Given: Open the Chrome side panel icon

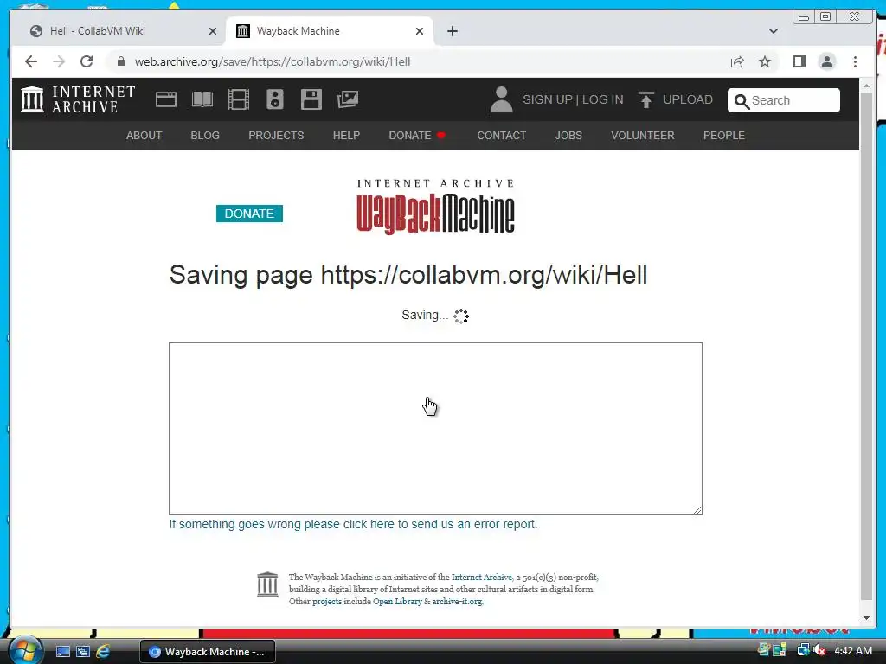Looking at the screenshot, I should point(799,61).
